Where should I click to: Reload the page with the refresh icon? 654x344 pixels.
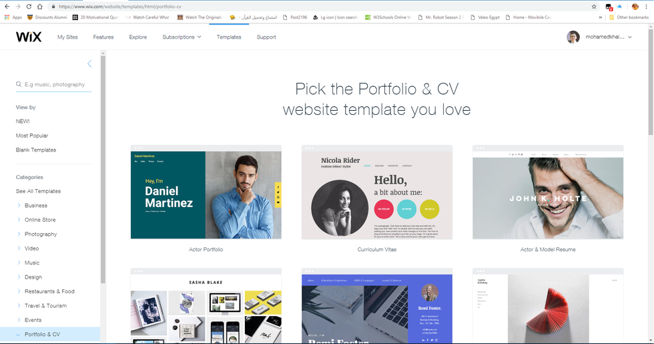coord(29,6)
